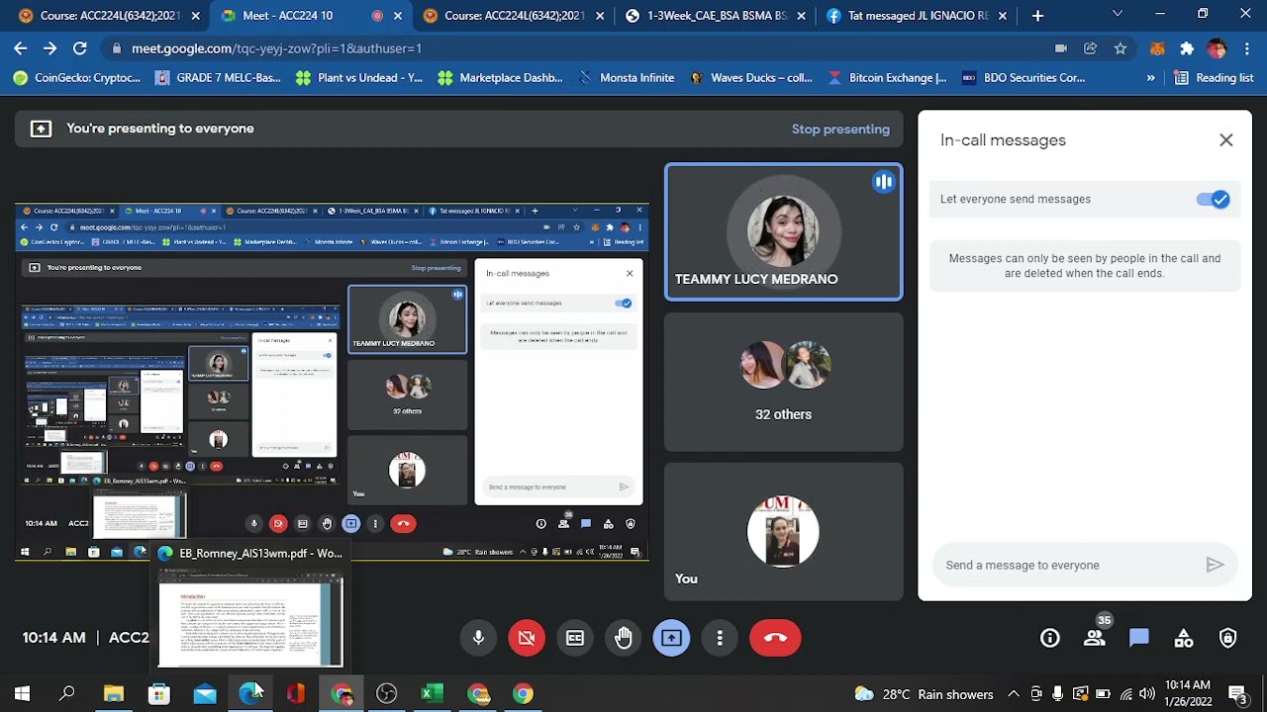Screen dimensions: 1267x712
Task: Close the In-call messages panel
Action: [x=1226, y=140]
